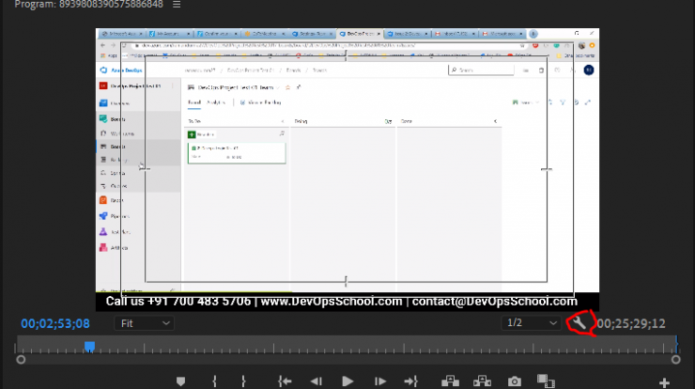
Task: Step back one frame
Action: pos(316,381)
